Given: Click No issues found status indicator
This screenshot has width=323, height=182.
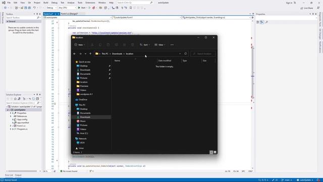Looking at the screenshot, I should pyautogui.click(x=69, y=171).
